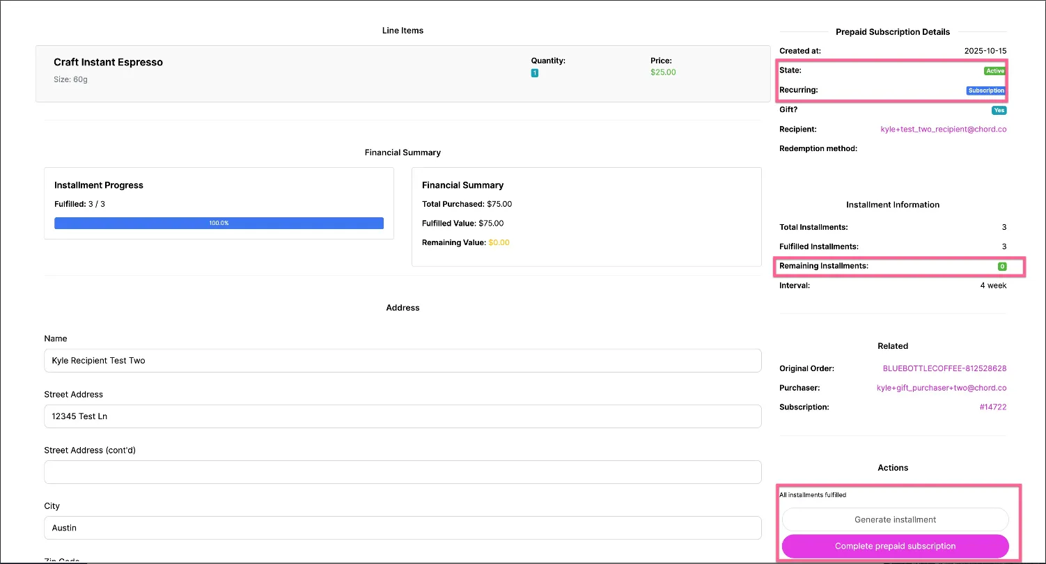This screenshot has width=1046, height=564.
Task: Click the $25.00 price value
Action: 663,72
